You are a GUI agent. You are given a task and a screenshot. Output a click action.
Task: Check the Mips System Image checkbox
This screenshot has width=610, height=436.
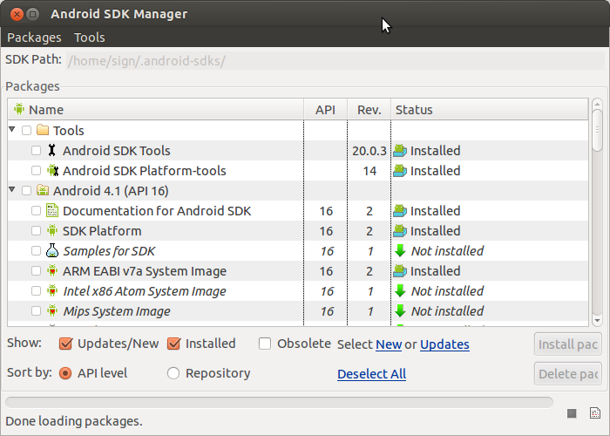click(36, 310)
